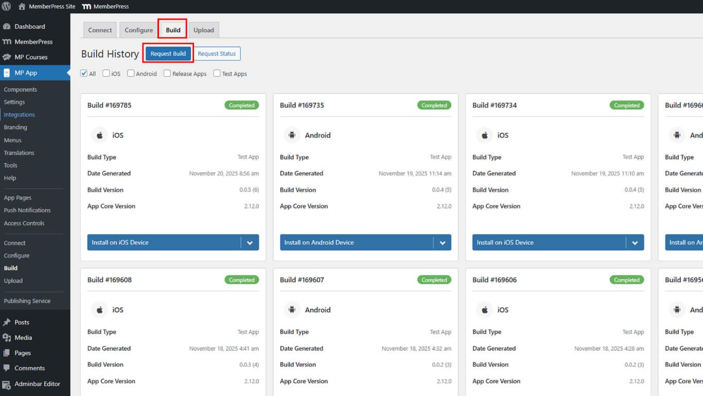Uncheck the All filter checkbox
This screenshot has height=396, width=703.
[x=84, y=74]
